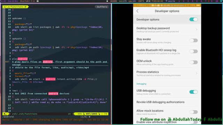Open Process statistics via its chevron
Screen dimensions: 223x125
[x=197, y=73]
